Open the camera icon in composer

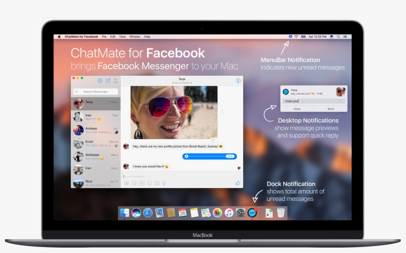(157, 183)
